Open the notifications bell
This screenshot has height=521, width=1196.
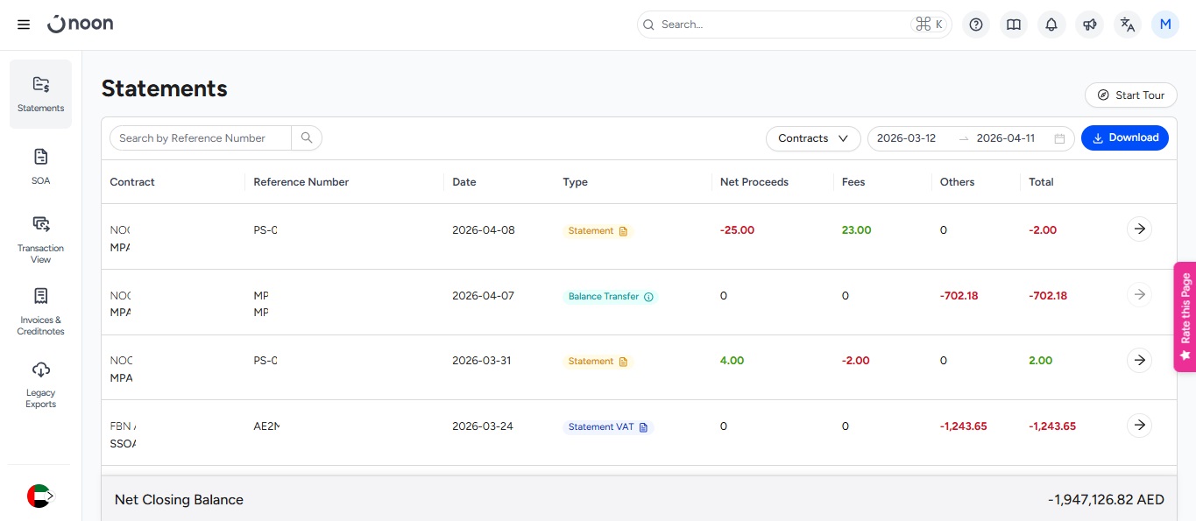tap(1051, 25)
